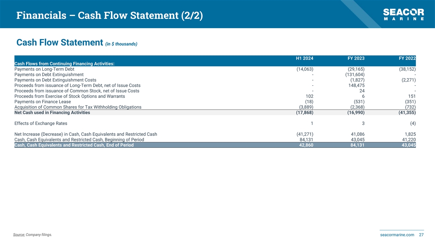
Task: Click the SEACOR Marine logo
Action: pos(403,14)
